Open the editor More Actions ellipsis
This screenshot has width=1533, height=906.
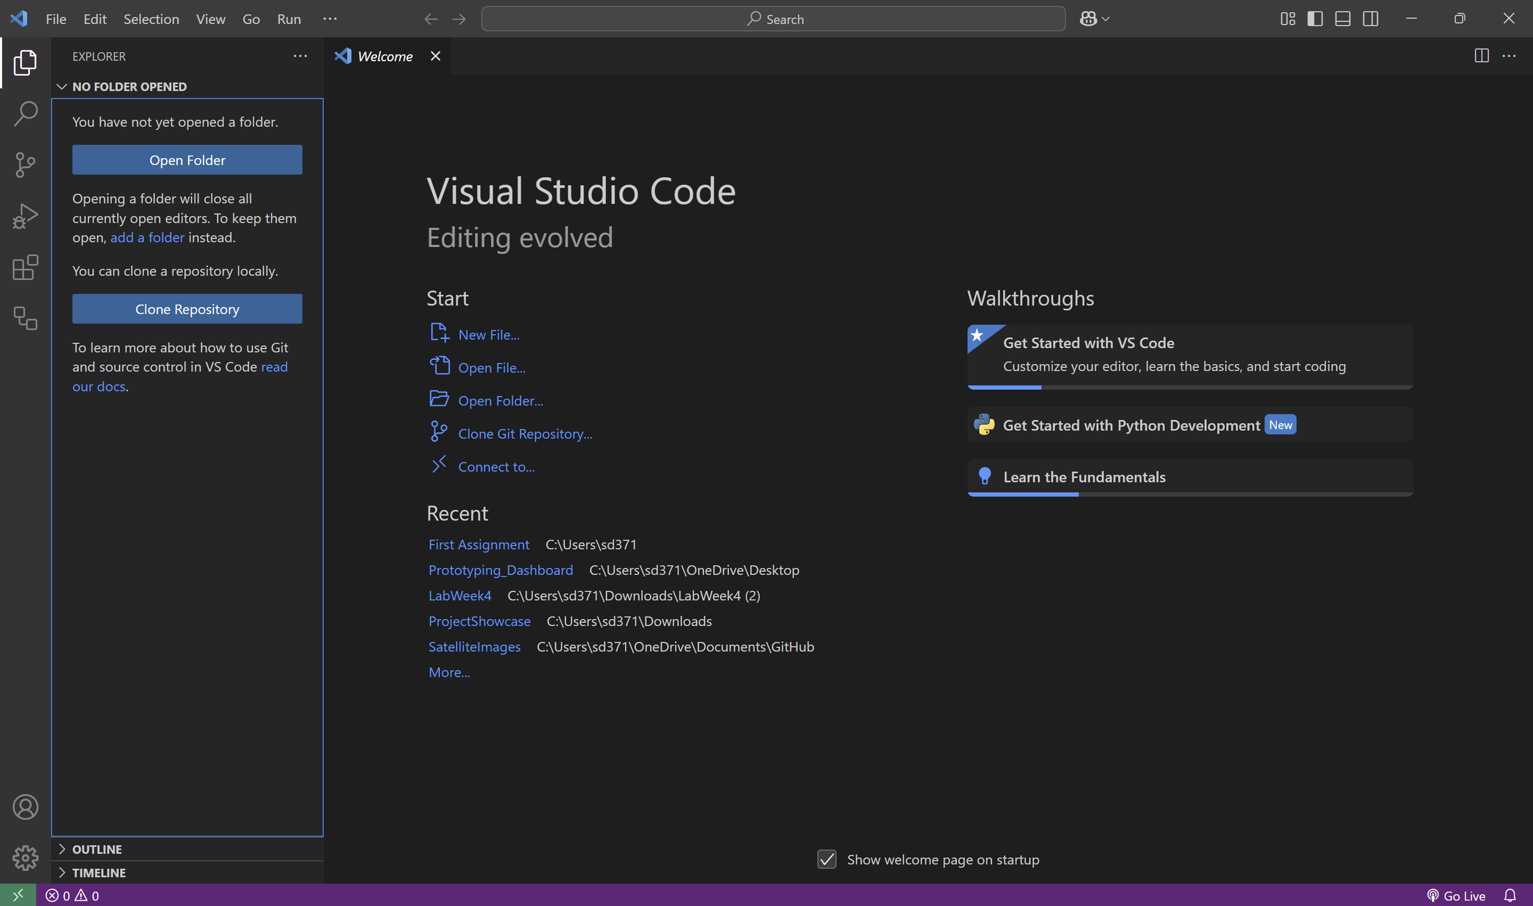point(1509,56)
